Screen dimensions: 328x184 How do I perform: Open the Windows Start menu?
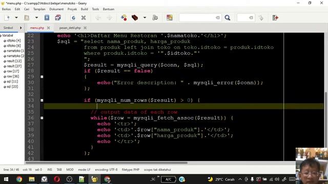point(6,179)
